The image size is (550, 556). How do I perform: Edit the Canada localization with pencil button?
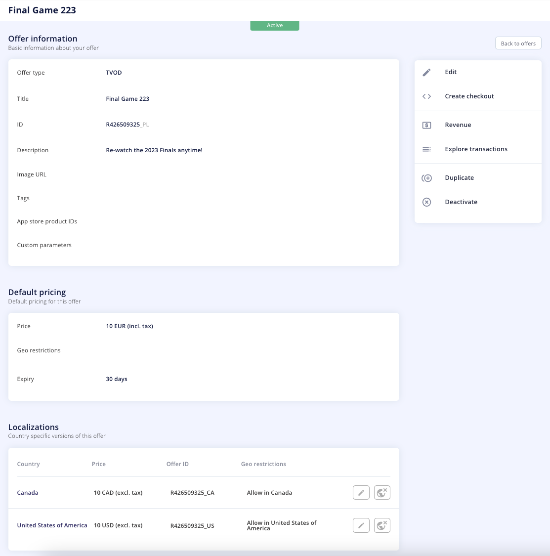361,493
